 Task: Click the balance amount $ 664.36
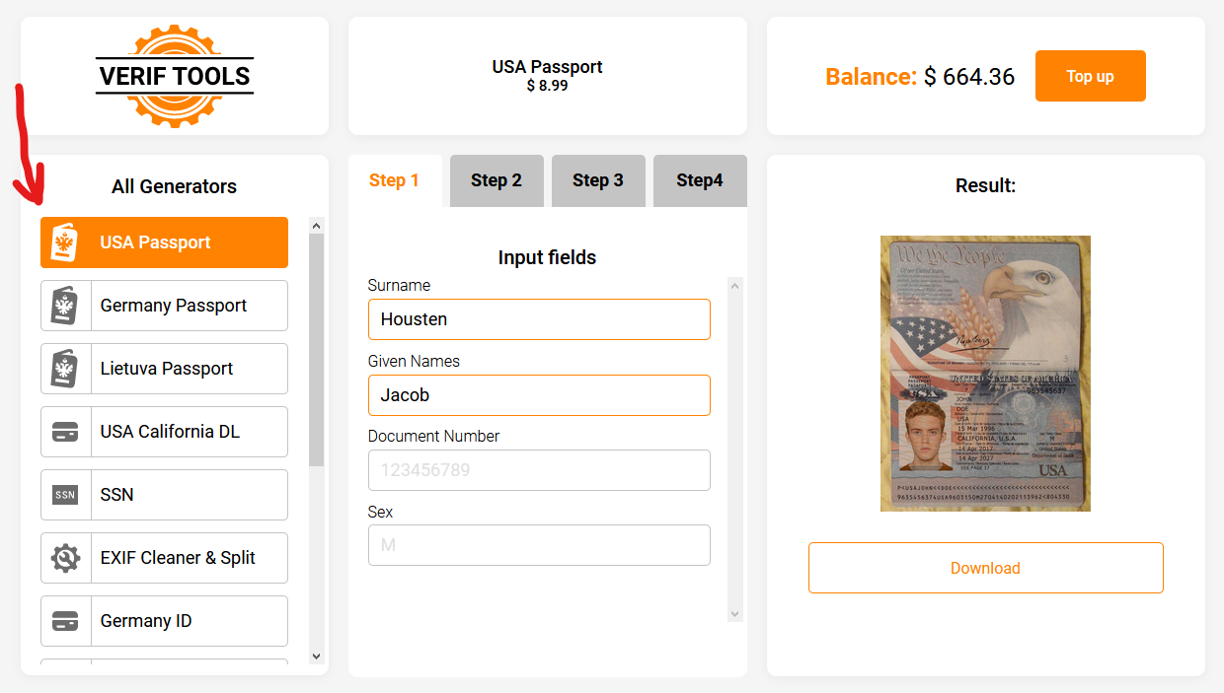969,77
